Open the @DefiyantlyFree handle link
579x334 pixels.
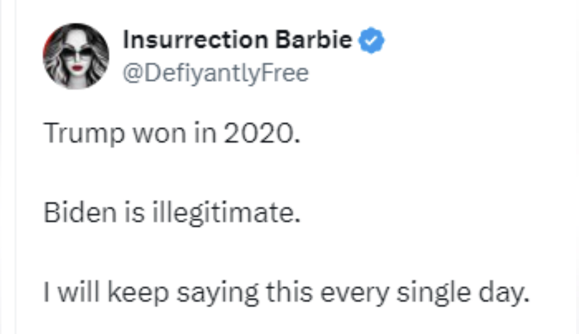[215, 73]
